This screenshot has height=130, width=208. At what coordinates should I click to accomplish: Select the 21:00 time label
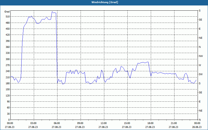[x=174, y=123]
